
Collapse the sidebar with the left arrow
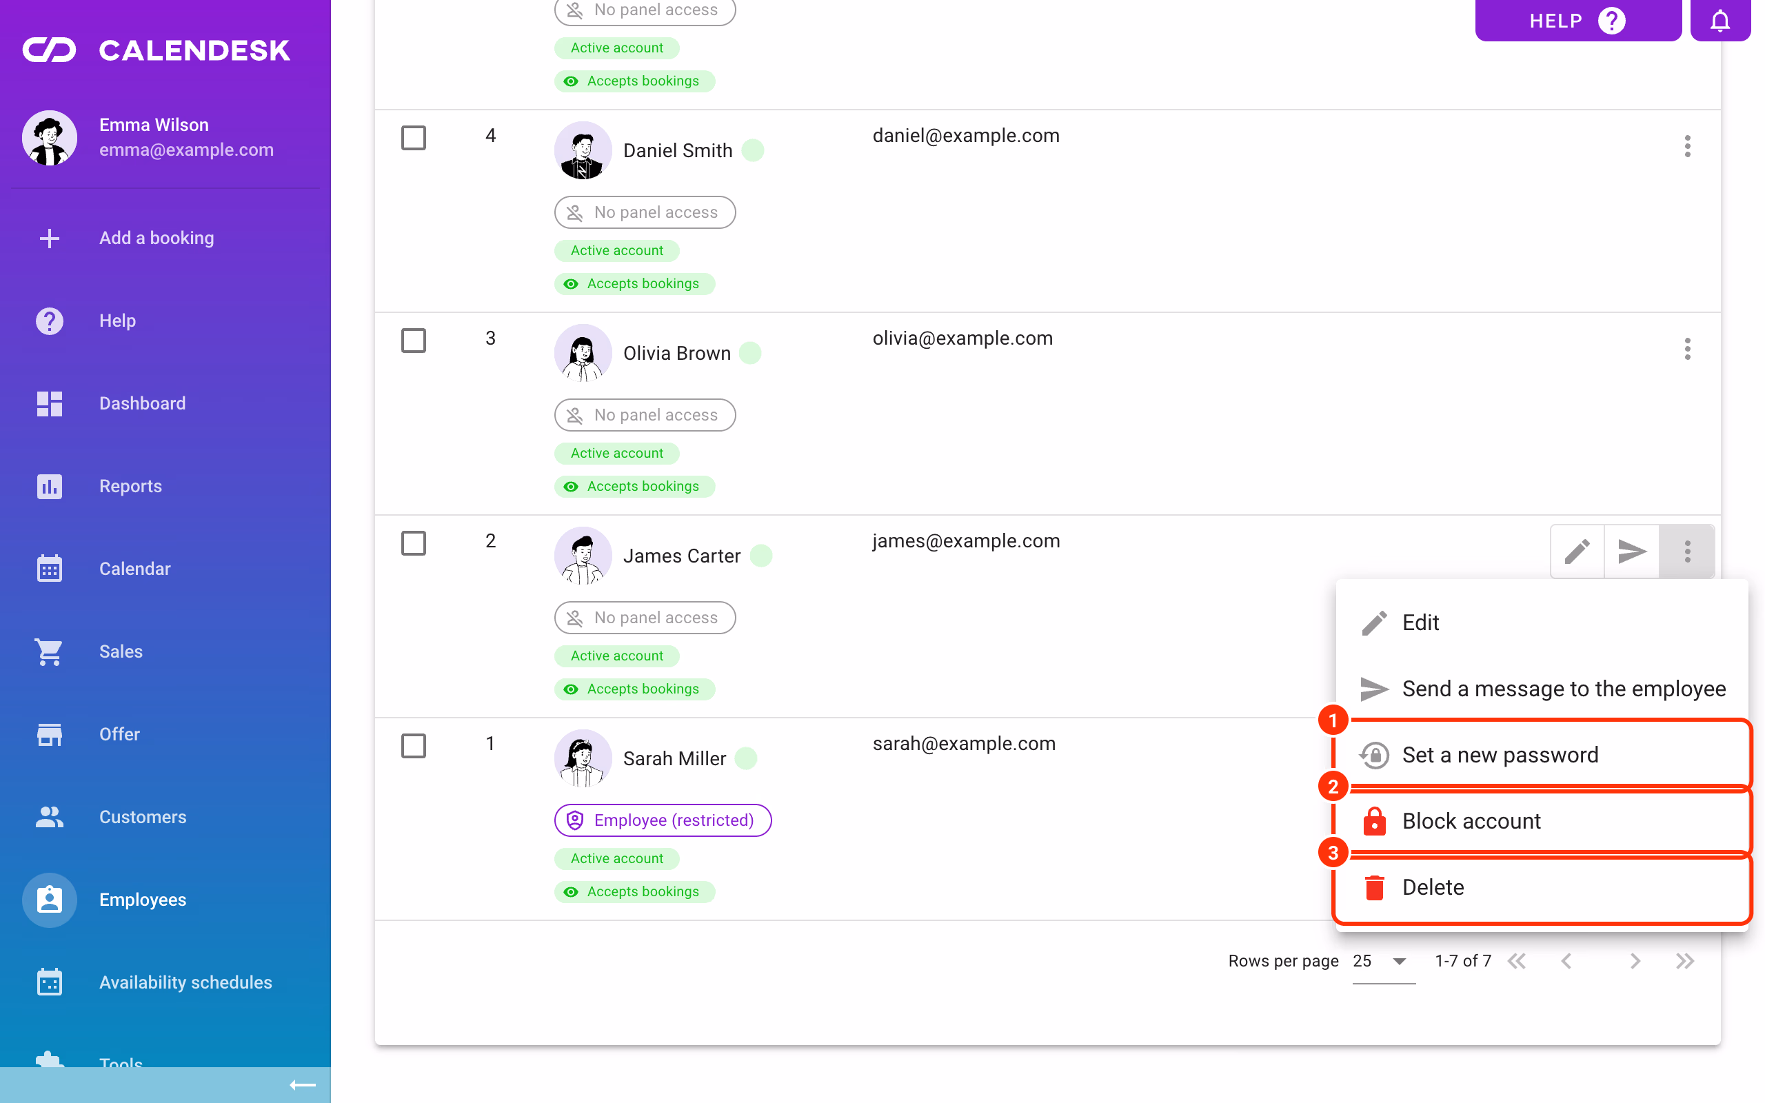302,1086
